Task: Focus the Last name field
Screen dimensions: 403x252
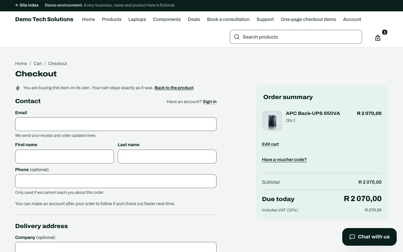Action: click(x=167, y=156)
